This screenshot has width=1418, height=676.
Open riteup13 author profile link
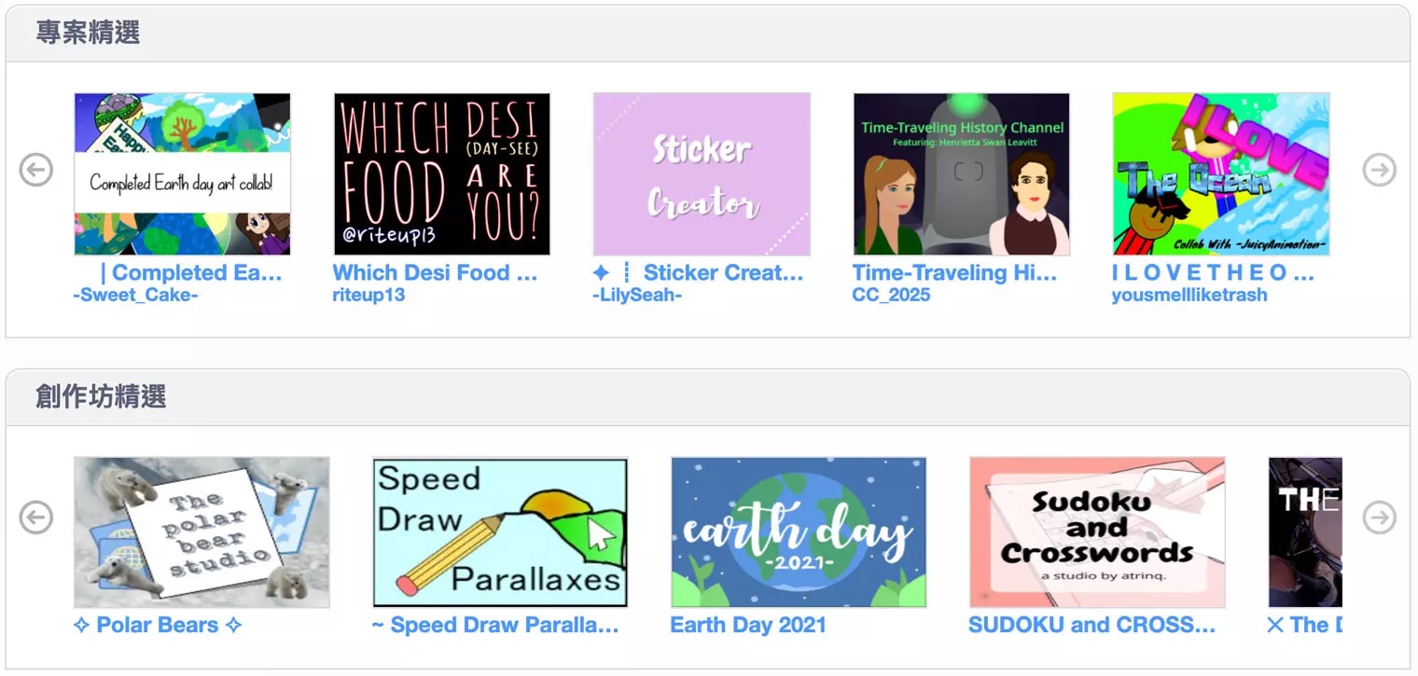368,296
